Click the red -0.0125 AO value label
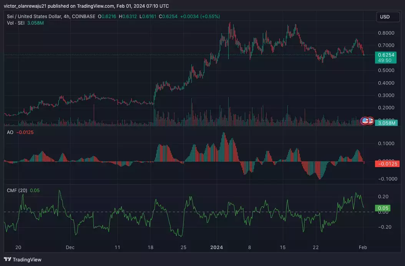Screen dimensions: 405x266 point(387,164)
